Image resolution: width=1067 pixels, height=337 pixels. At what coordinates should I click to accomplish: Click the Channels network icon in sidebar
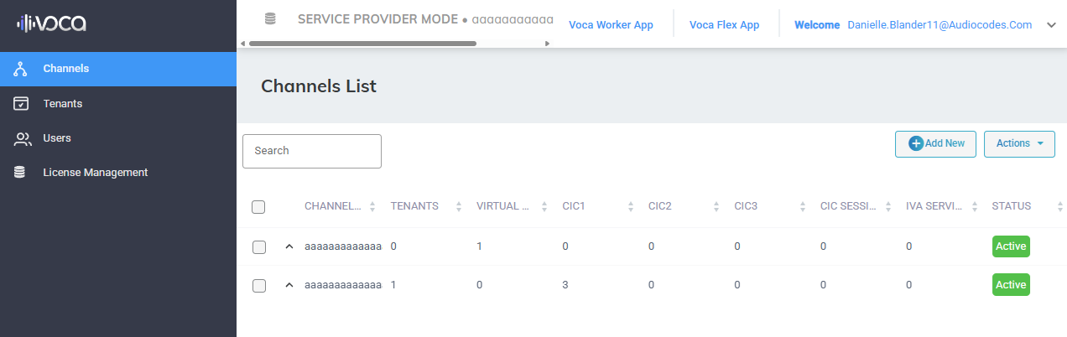pos(22,69)
